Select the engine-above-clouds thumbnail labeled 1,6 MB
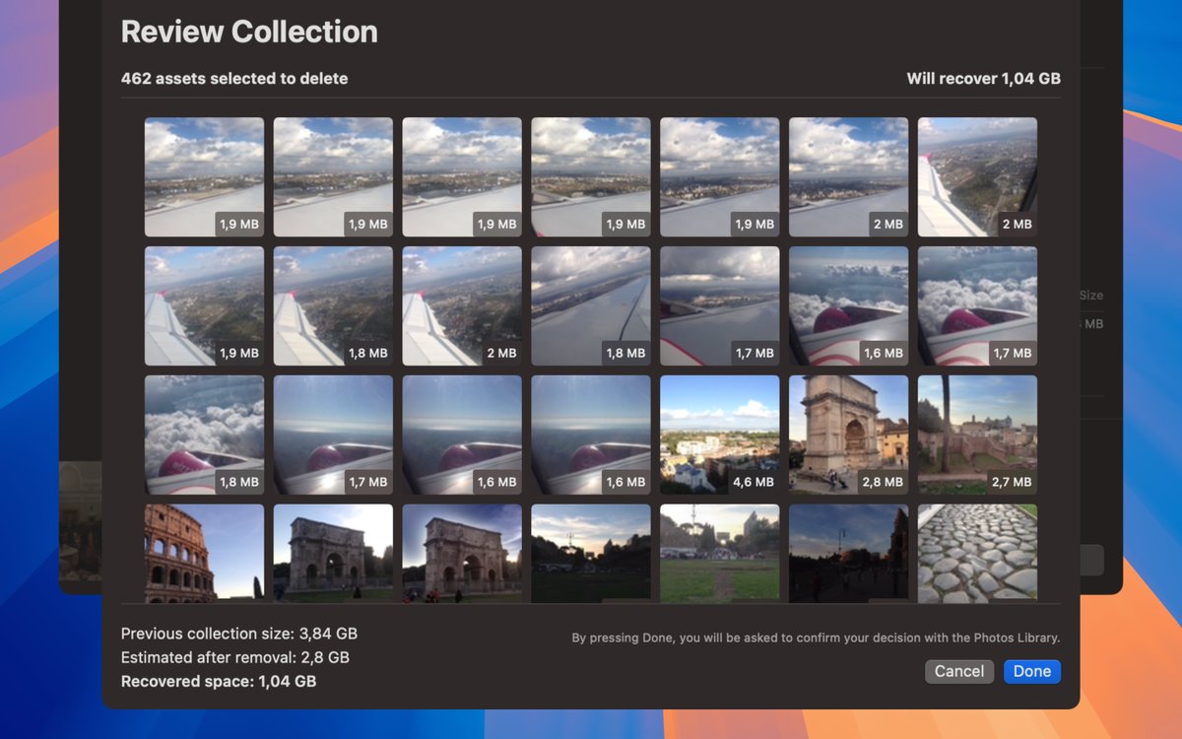The width and height of the screenshot is (1182, 739). (848, 305)
